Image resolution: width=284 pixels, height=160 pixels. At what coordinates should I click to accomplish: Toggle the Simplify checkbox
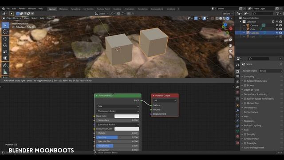245,134
